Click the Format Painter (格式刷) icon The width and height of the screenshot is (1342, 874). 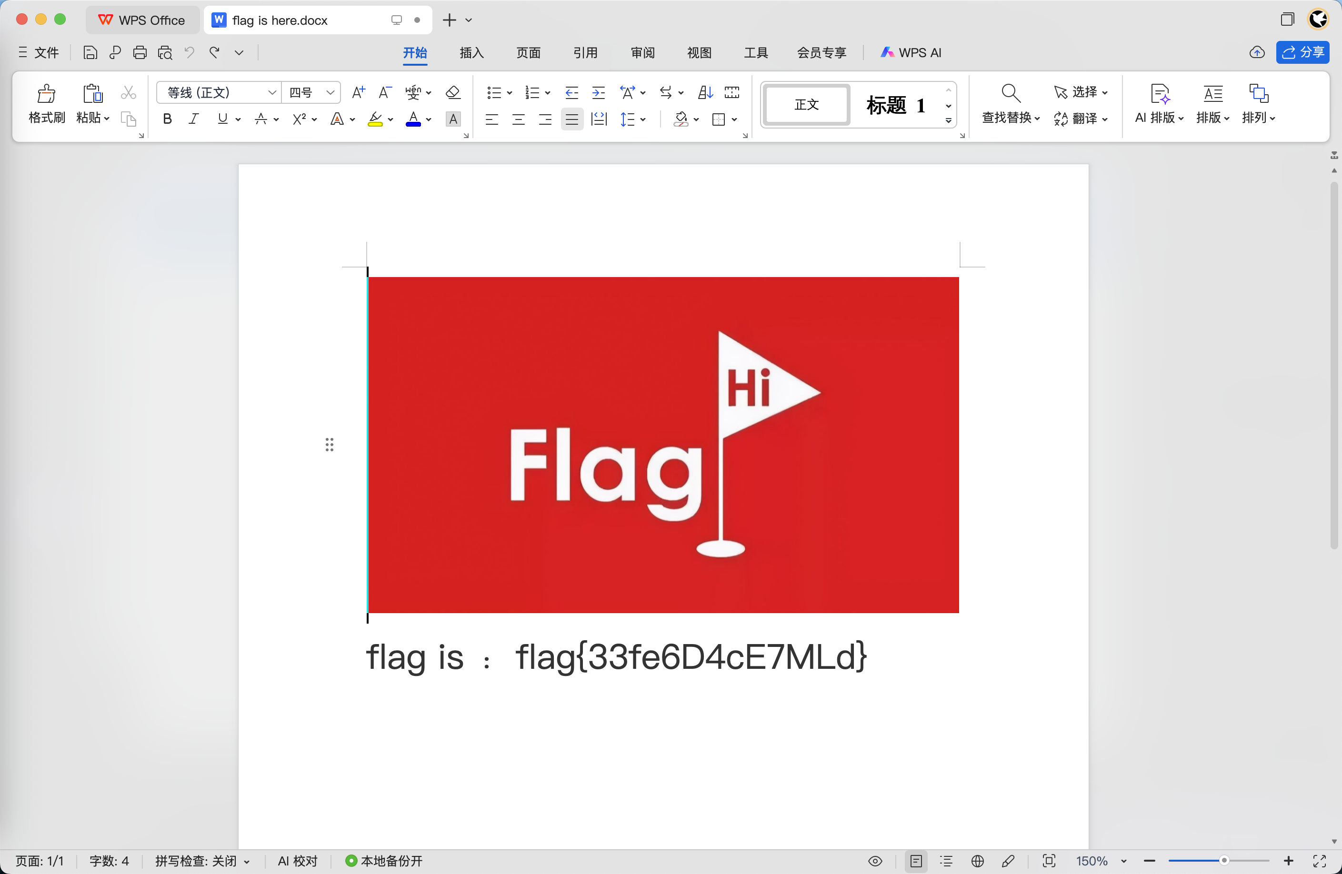click(x=47, y=94)
